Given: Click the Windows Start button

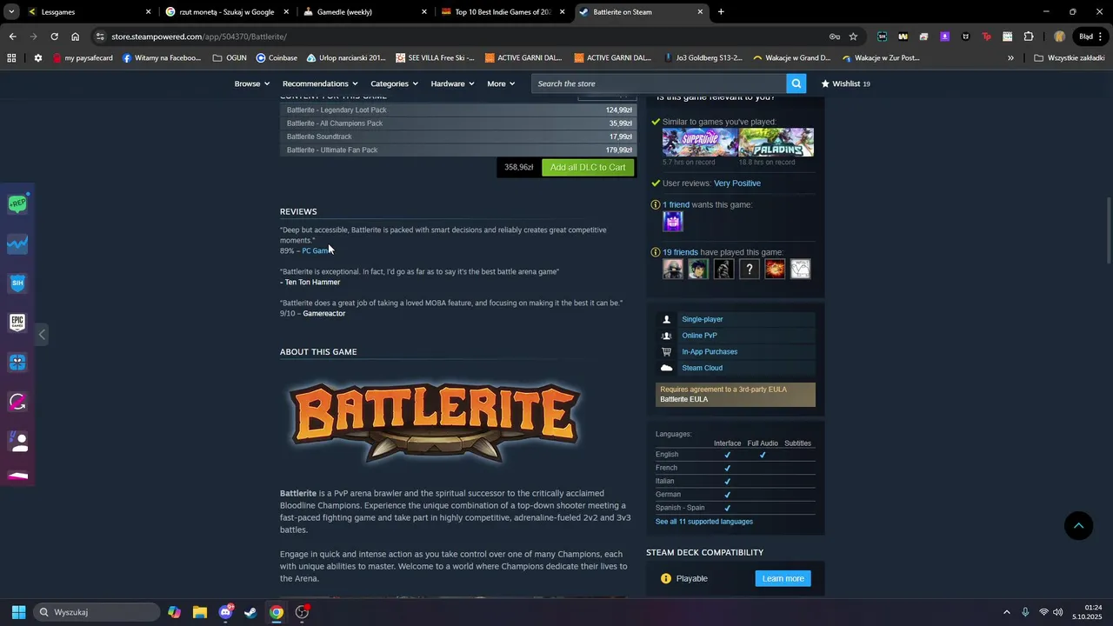Looking at the screenshot, I should 18,612.
